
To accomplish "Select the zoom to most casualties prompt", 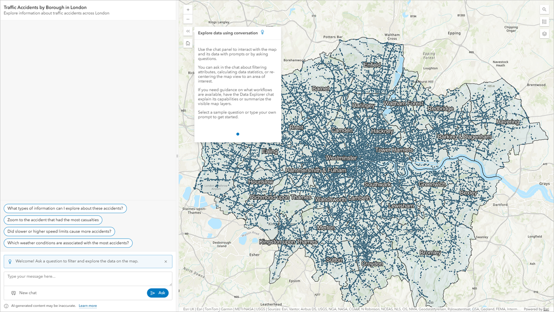I will tap(53, 220).
